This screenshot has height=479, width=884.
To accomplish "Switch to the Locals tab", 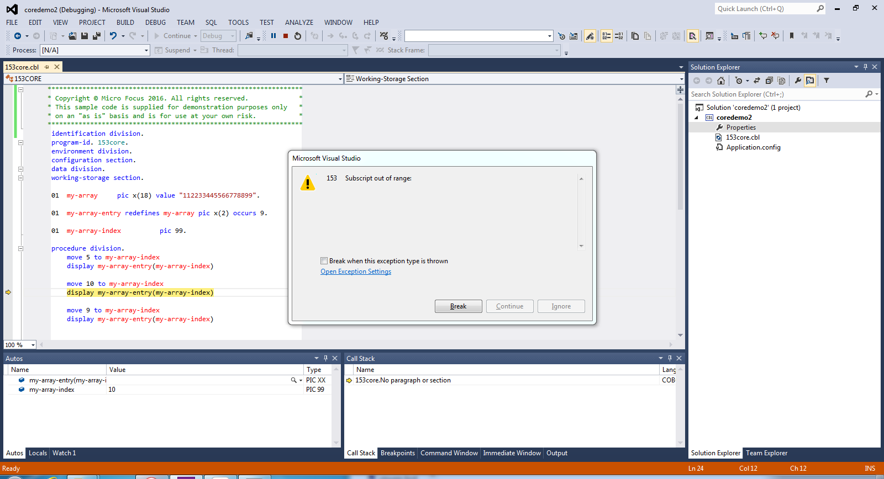I will click(38, 453).
